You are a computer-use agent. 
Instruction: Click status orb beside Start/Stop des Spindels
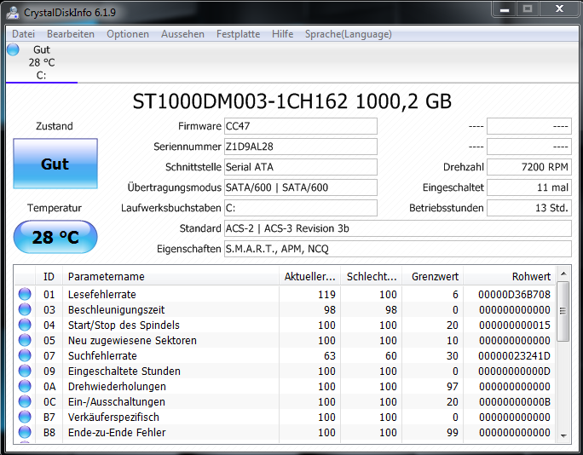(25, 325)
